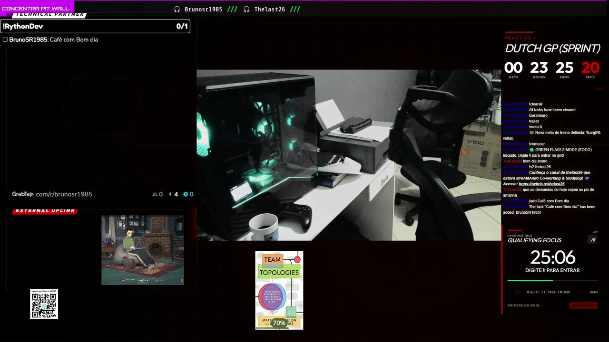Click the play button in the lofi video thumbnail
Image resolution: width=609 pixels, height=342 pixels.
[x=142, y=280]
